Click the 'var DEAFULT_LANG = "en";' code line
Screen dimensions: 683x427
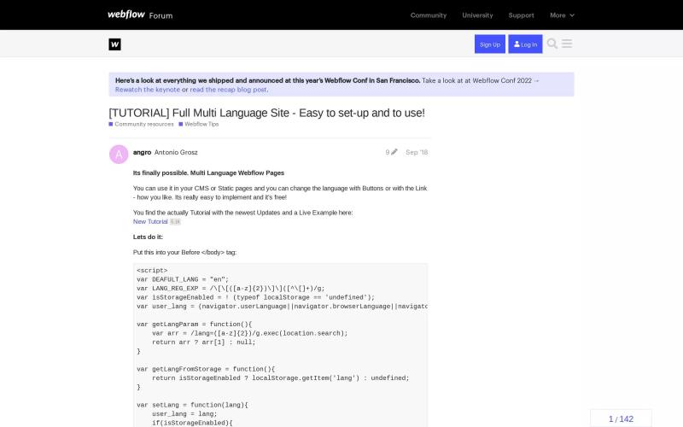[183, 279]
